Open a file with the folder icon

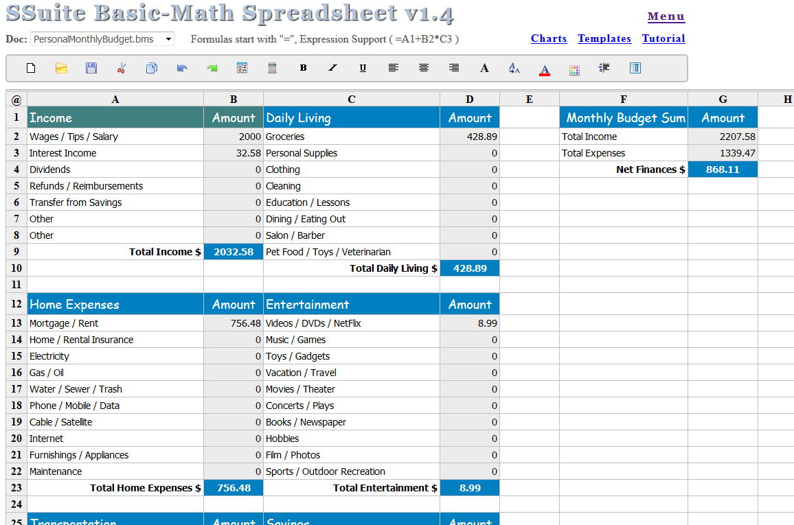pos(61,68)
